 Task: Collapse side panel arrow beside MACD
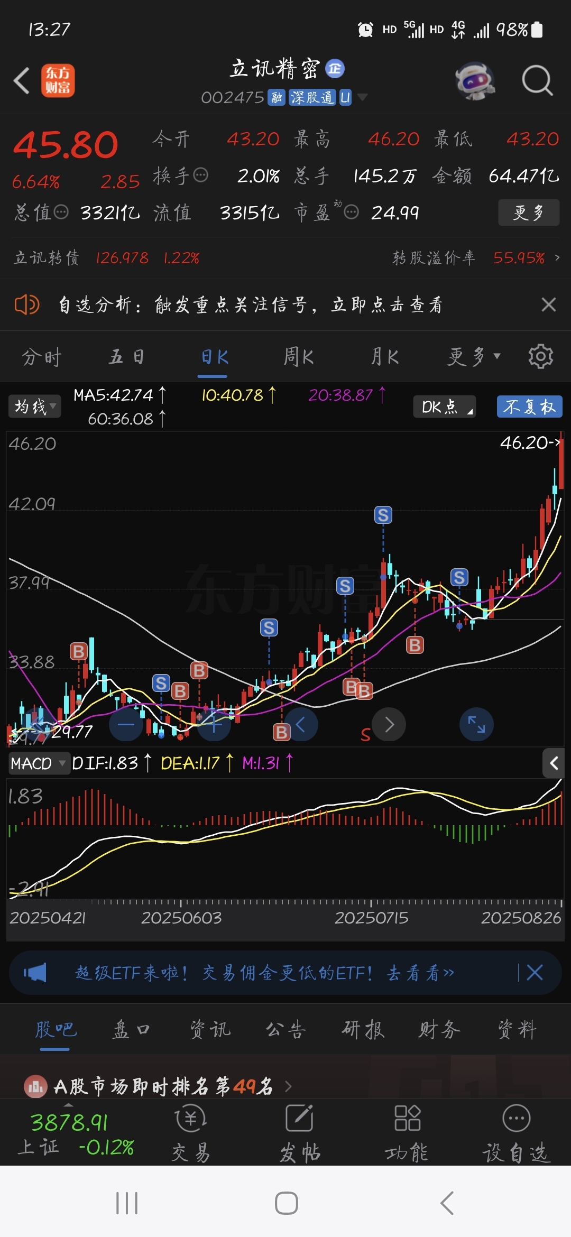[x=553, y=763]
